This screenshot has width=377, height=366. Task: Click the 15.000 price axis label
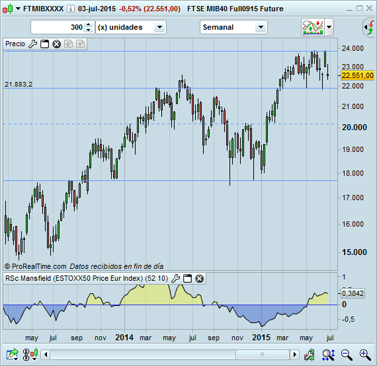coord(355,252)
